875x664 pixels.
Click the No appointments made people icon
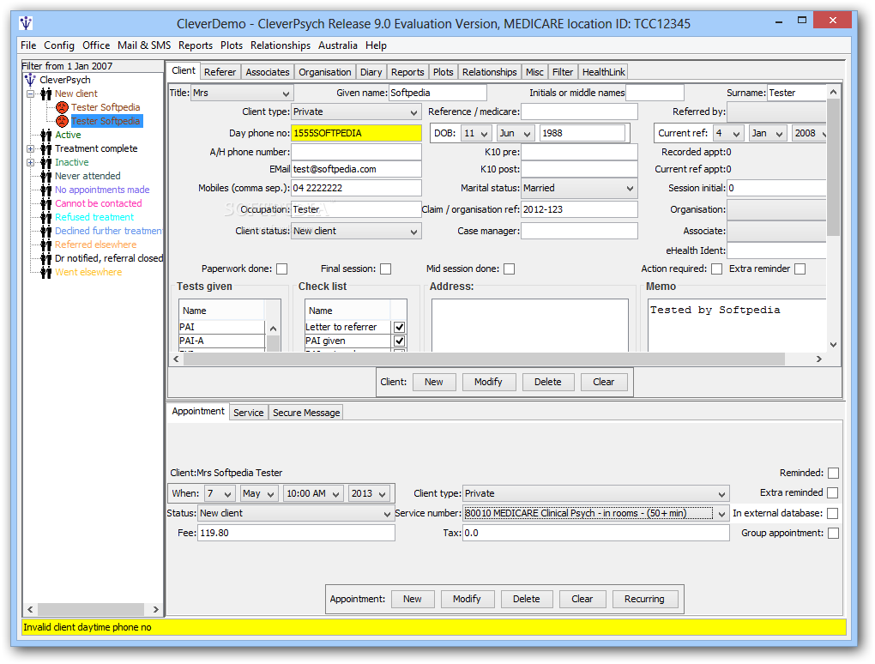pos(46,190)
